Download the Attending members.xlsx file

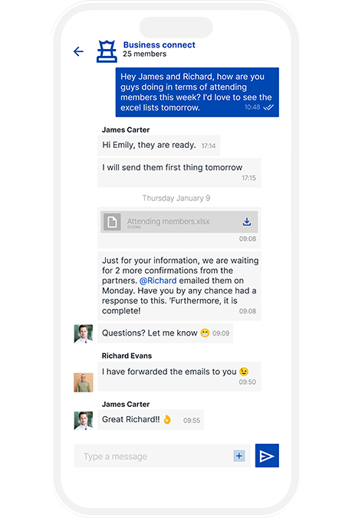(x=247, y=221)
